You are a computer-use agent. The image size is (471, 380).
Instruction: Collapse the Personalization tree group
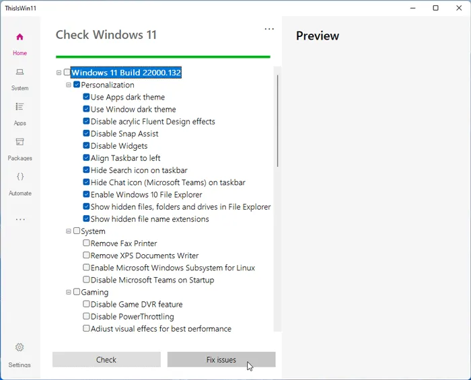click(69, 85)
